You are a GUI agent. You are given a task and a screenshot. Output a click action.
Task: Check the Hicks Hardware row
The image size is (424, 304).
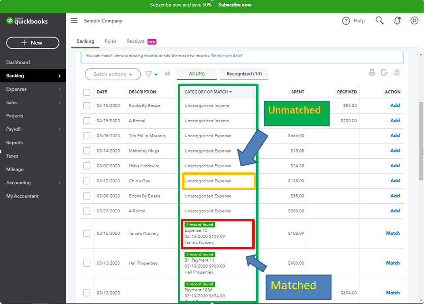[x=87, y=166]
